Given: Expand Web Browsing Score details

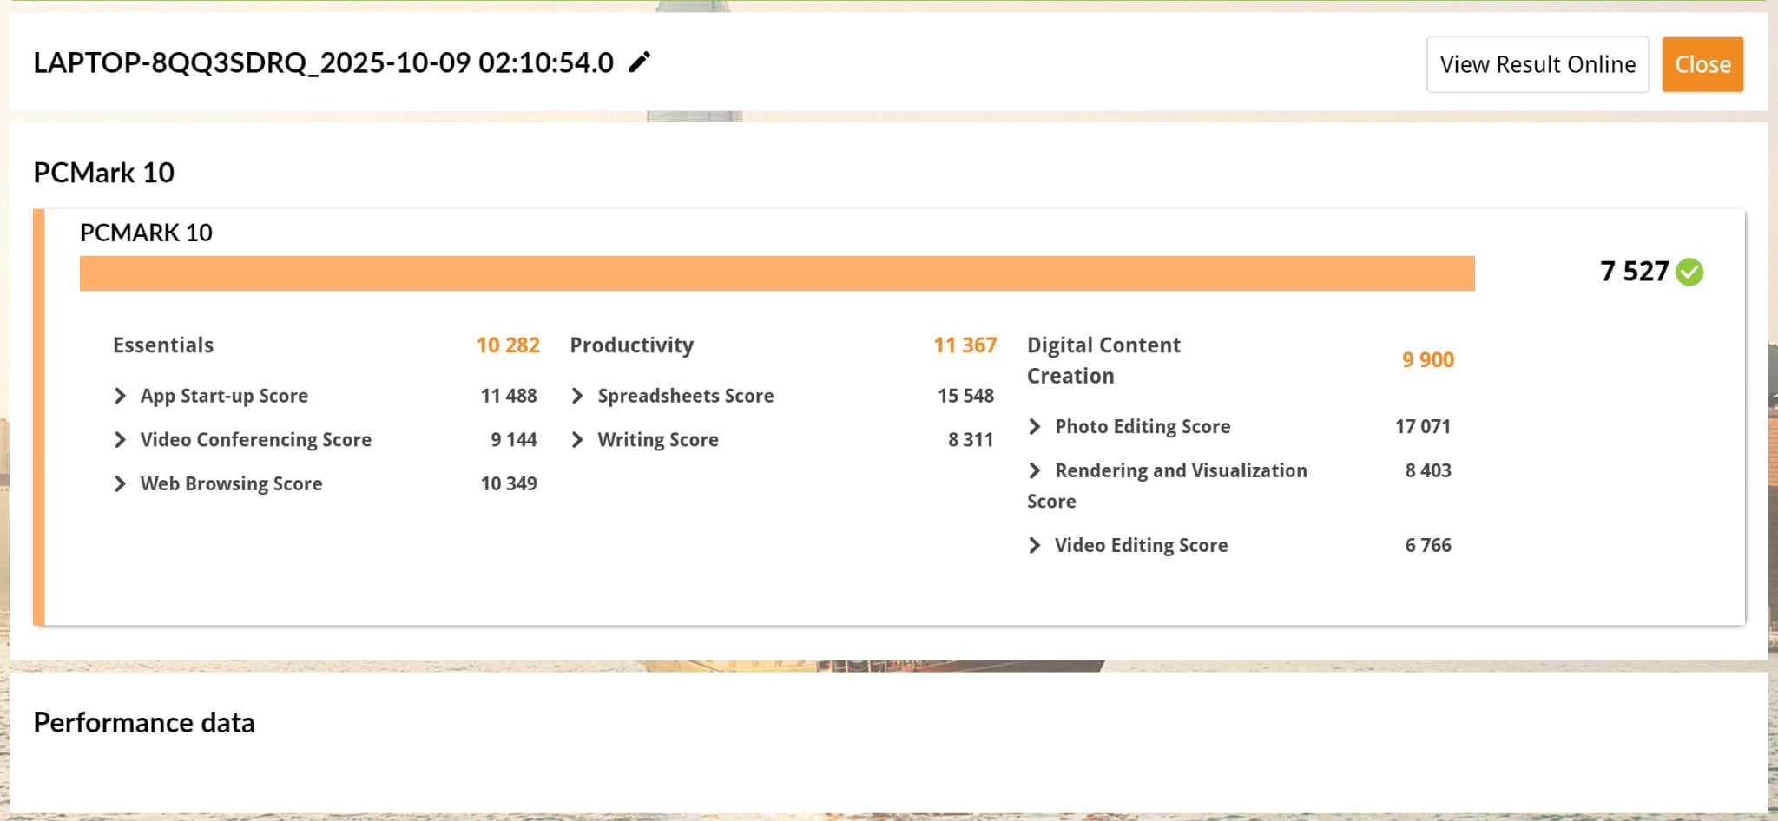Looking at the screenshot, I should click(121, 483).
